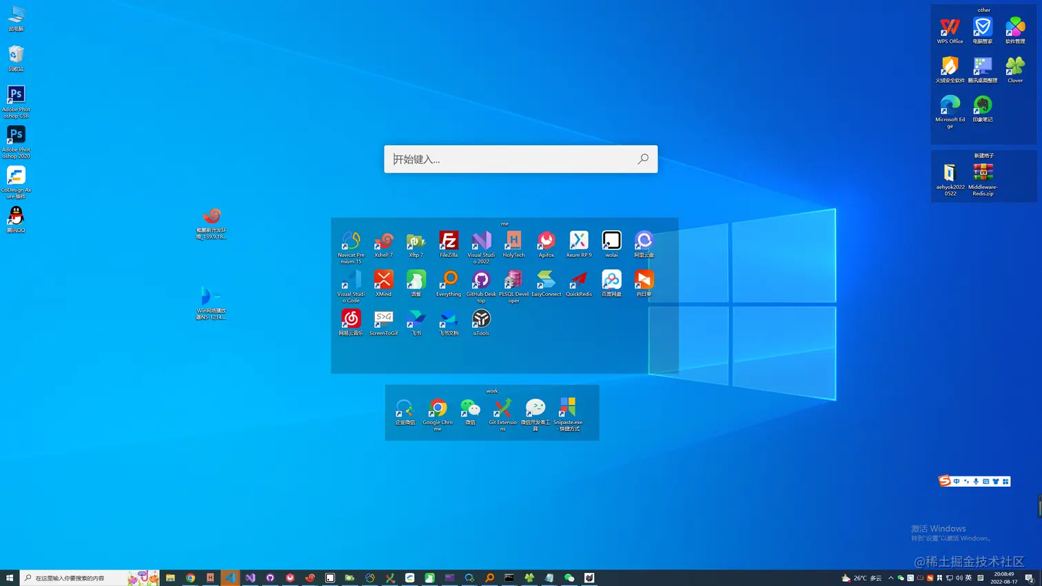Launch QuickRedis icon

click(579, 283)
